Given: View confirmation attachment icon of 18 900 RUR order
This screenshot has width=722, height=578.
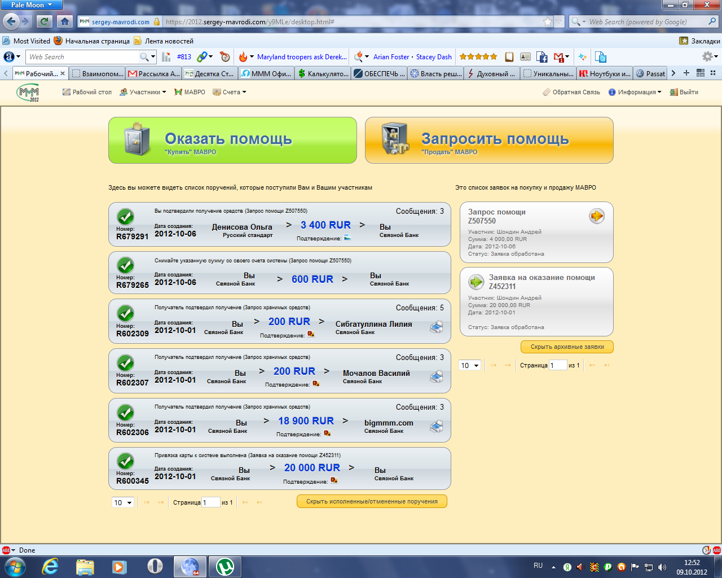Looking at the screenshot, I should (327, 433).
